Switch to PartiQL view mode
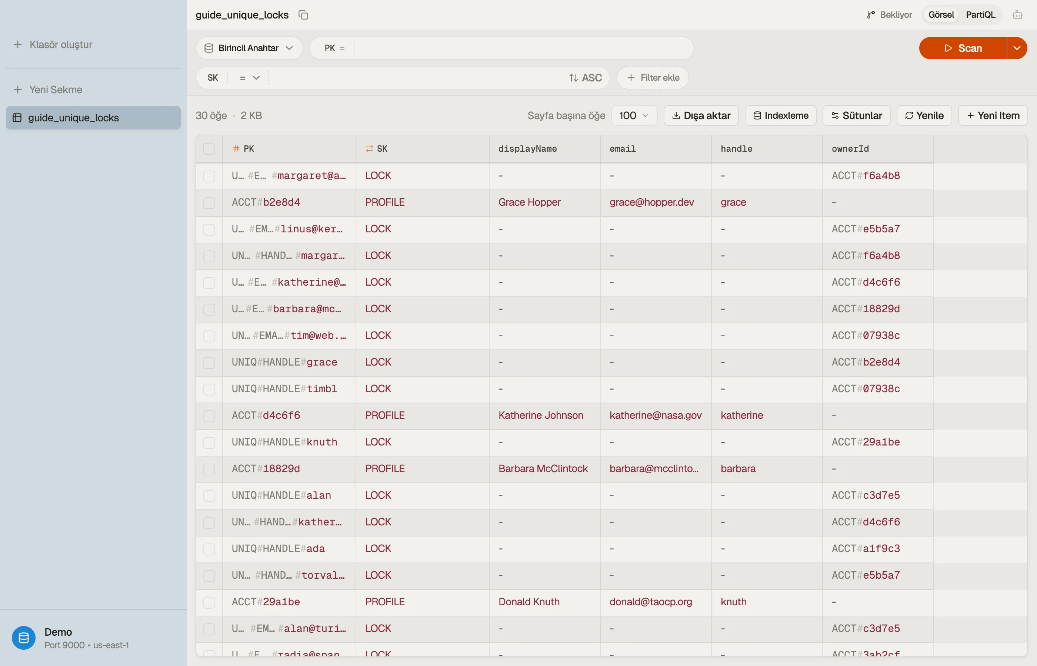Viewport: 1037px width, 666px height. click(980, 15)
